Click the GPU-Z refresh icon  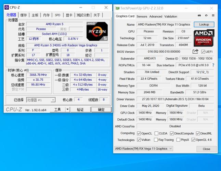pos(206,15)
